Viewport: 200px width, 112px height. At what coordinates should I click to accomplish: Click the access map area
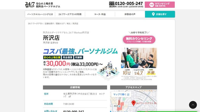coord(133,101)
